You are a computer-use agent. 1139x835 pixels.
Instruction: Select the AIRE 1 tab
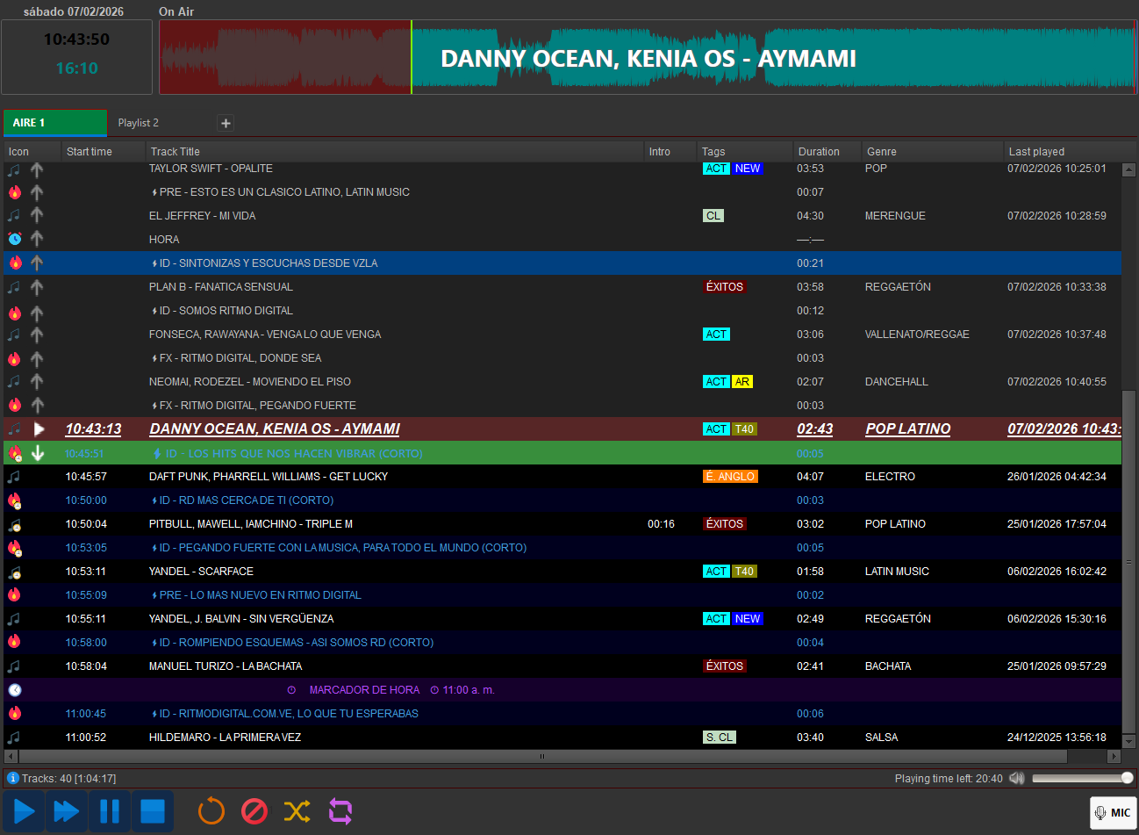(54, 123)
